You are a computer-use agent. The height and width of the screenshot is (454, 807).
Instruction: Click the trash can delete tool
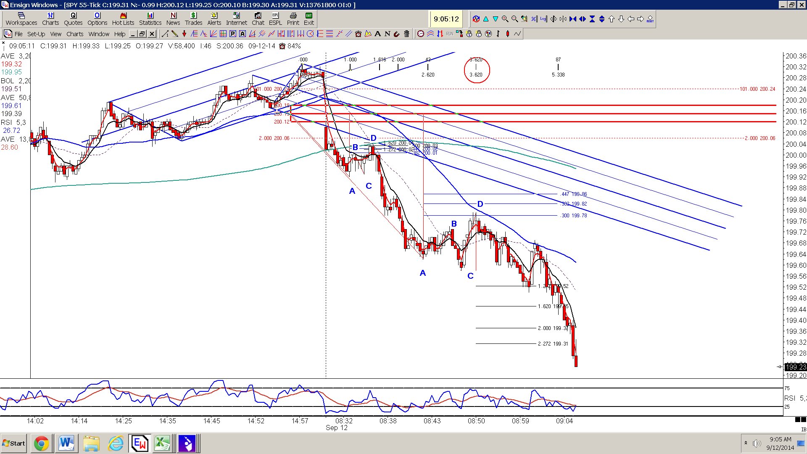point(406,34)
